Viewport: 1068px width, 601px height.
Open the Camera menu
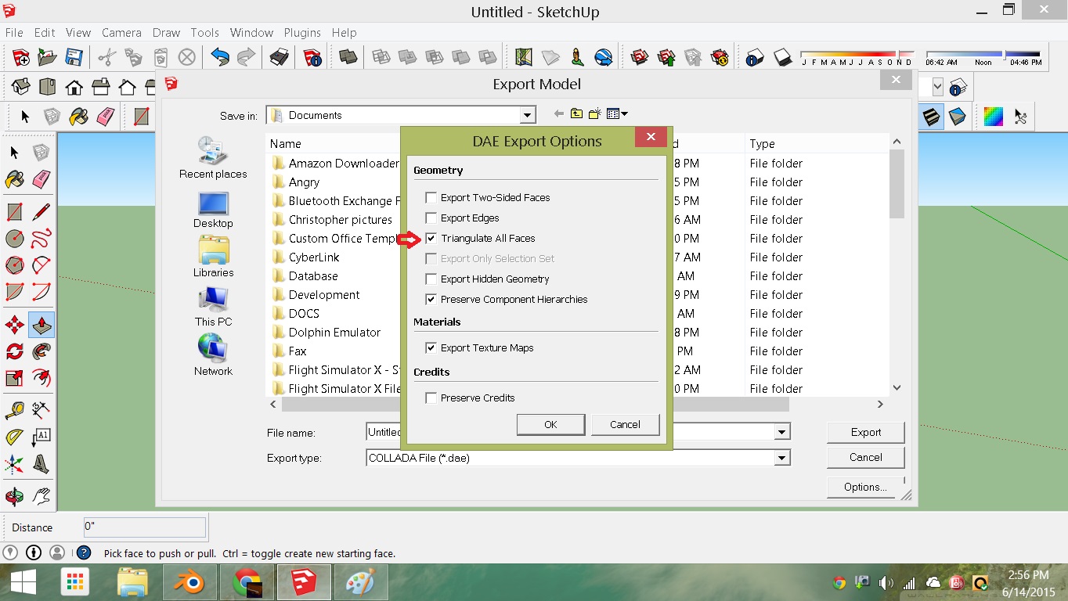[121, 33]
